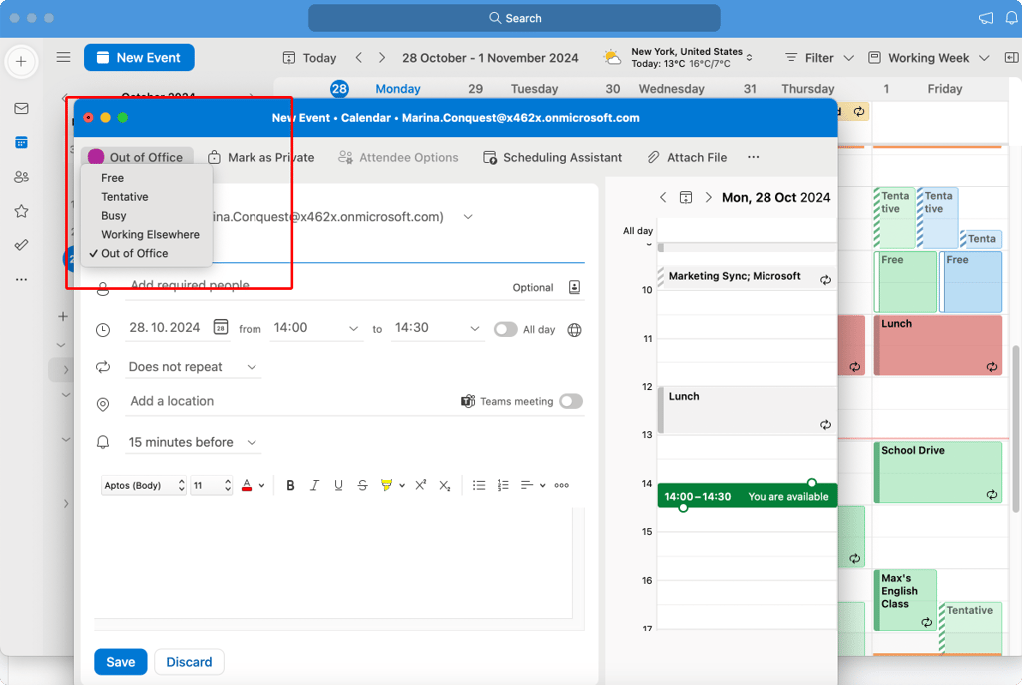This screenshot has width=1022, height=685.
Task: Open the notifications bell icon
Action: 1011,18
